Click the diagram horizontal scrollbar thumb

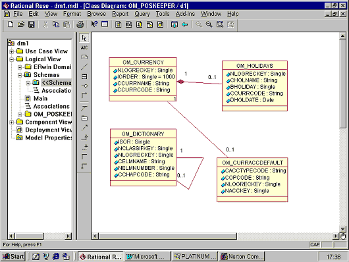tap(168, 236)
